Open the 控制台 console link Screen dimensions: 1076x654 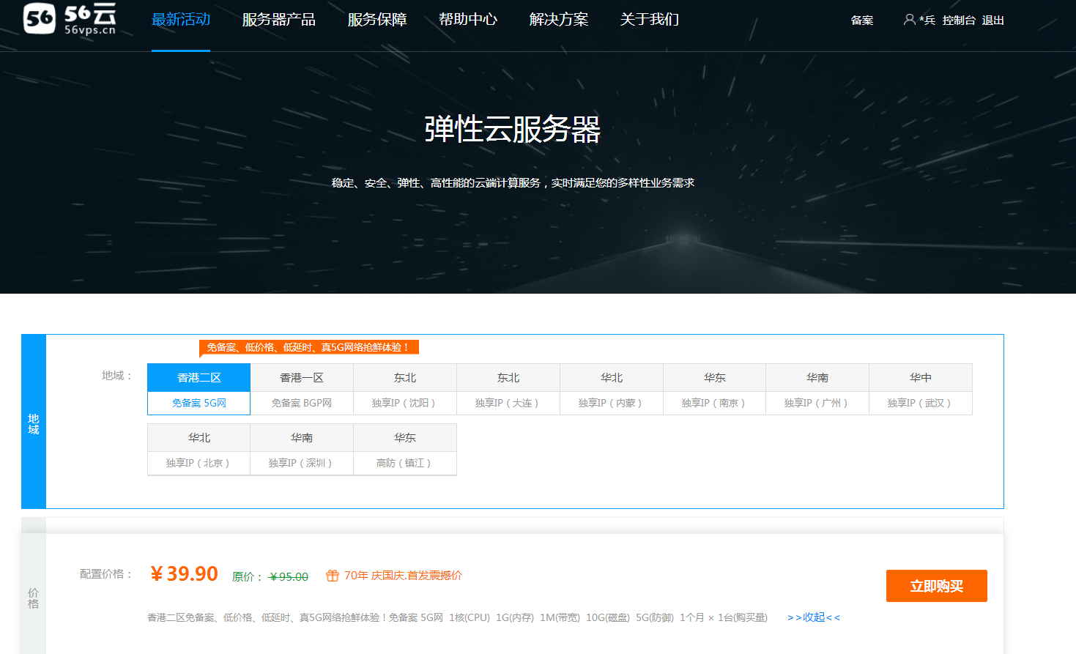pyautogui.click(x=960, y=21)
